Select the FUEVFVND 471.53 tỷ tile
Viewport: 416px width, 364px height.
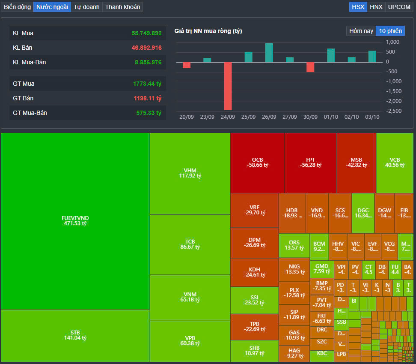pyautogui.click(x=75, y=221)
